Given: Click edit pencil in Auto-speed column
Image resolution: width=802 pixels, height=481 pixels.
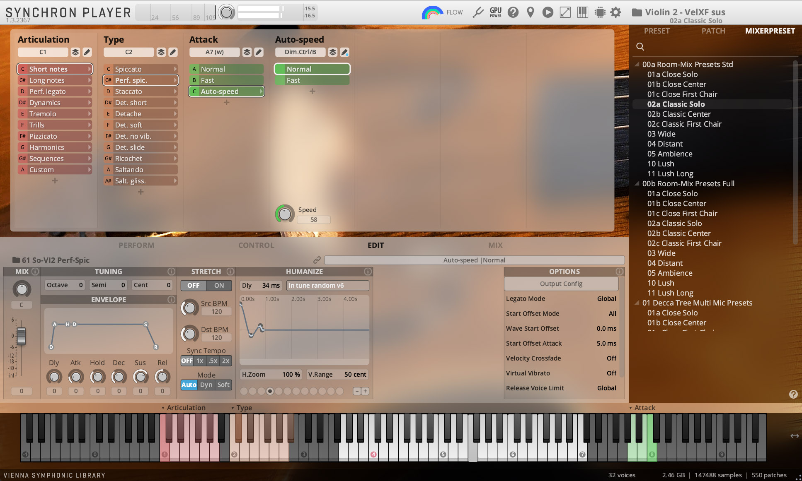Looking at the screenshot, I should (x=344, y=52).
